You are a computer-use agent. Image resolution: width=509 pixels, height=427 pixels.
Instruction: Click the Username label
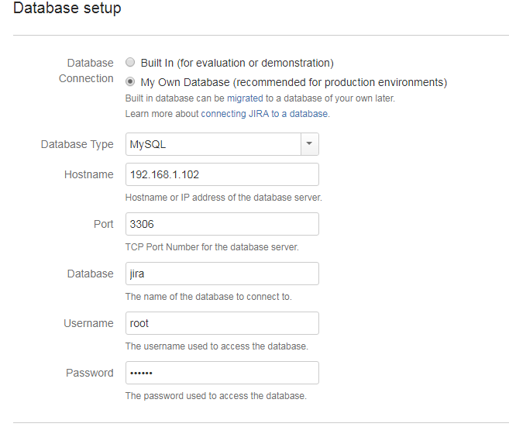(x=88, y=323)
